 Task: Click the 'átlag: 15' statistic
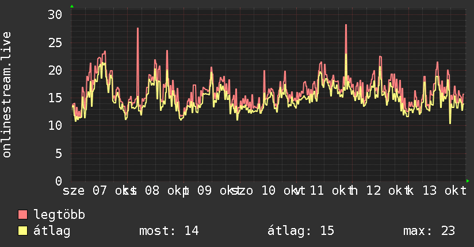click(x=301, y=231)
